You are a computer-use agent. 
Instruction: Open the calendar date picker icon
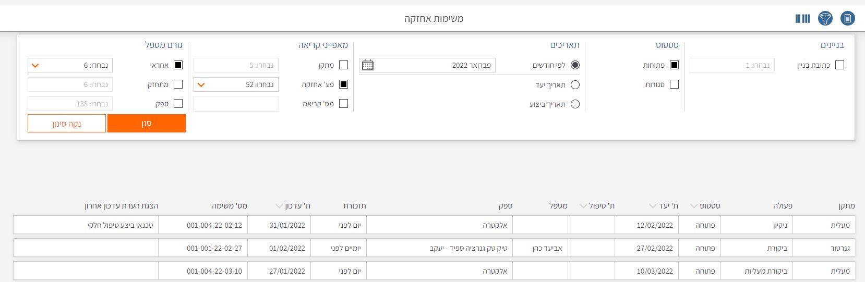(368, 65)
